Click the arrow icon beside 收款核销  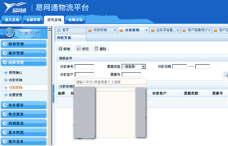point(6,80)
